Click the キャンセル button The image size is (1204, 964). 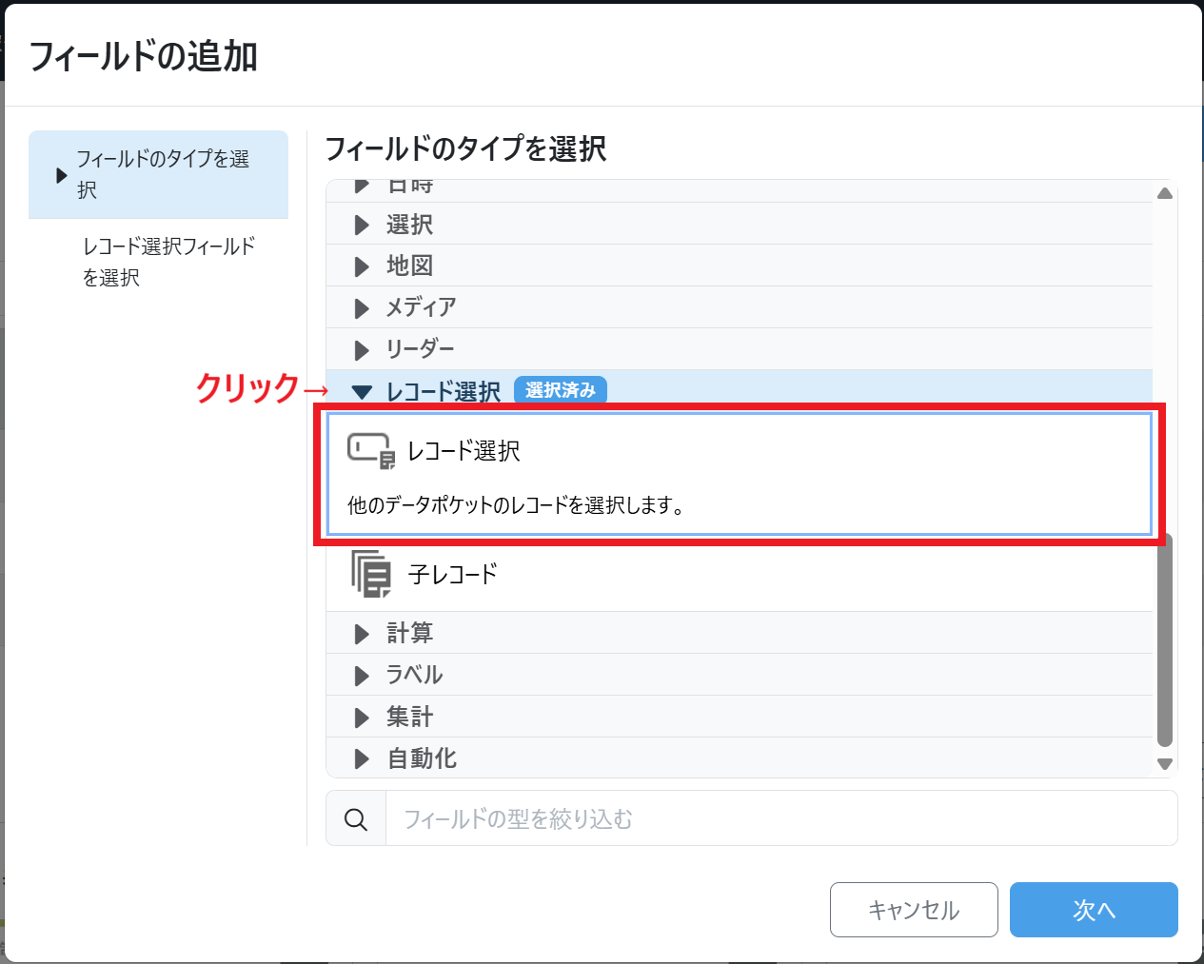[x=913, y=910]
